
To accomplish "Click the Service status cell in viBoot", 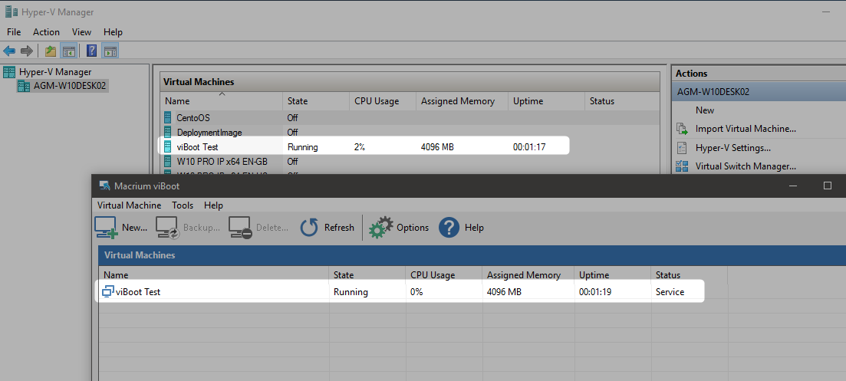I will 670,292.
